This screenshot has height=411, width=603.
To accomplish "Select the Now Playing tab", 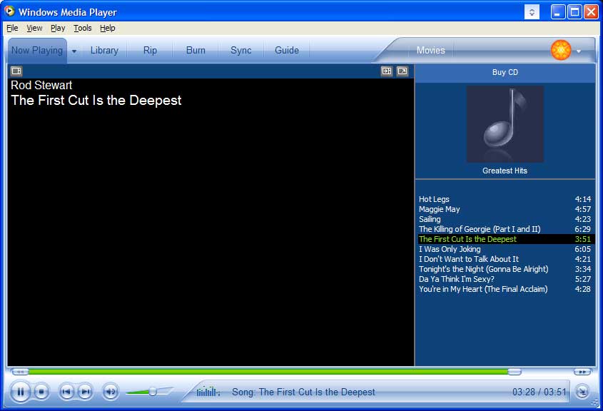I will tap(37, 51).
